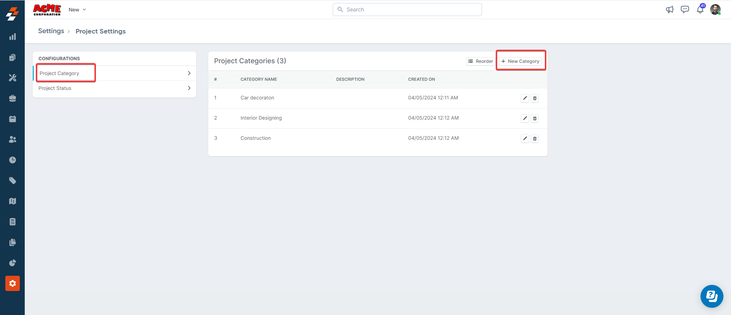Select Project Category configuration item
Image resolution: width=731 pixels, height=315 pixels.
point(59,73)
